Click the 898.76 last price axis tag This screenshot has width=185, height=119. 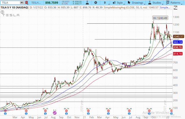click(178, 47)
